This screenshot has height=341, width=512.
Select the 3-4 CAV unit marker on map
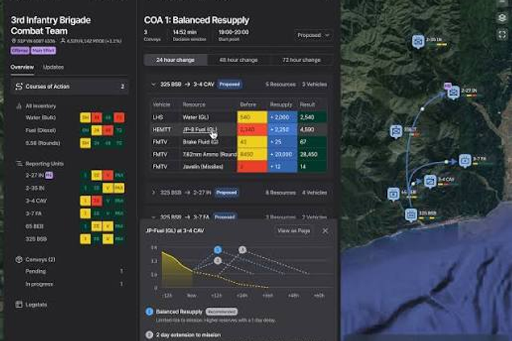430,181
